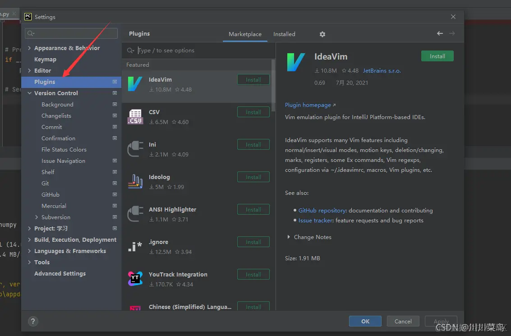Install the Ini plugin
This screenshot has width=511, height=336.
coord(253,144)
